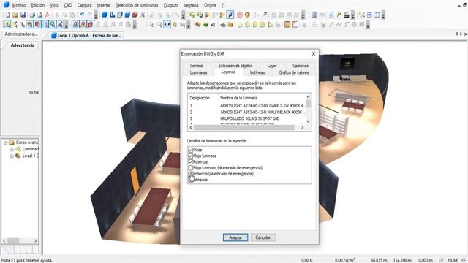Click the diagonal line drawing icon
Screen dimensions: 468x263
tap(331, 24)
